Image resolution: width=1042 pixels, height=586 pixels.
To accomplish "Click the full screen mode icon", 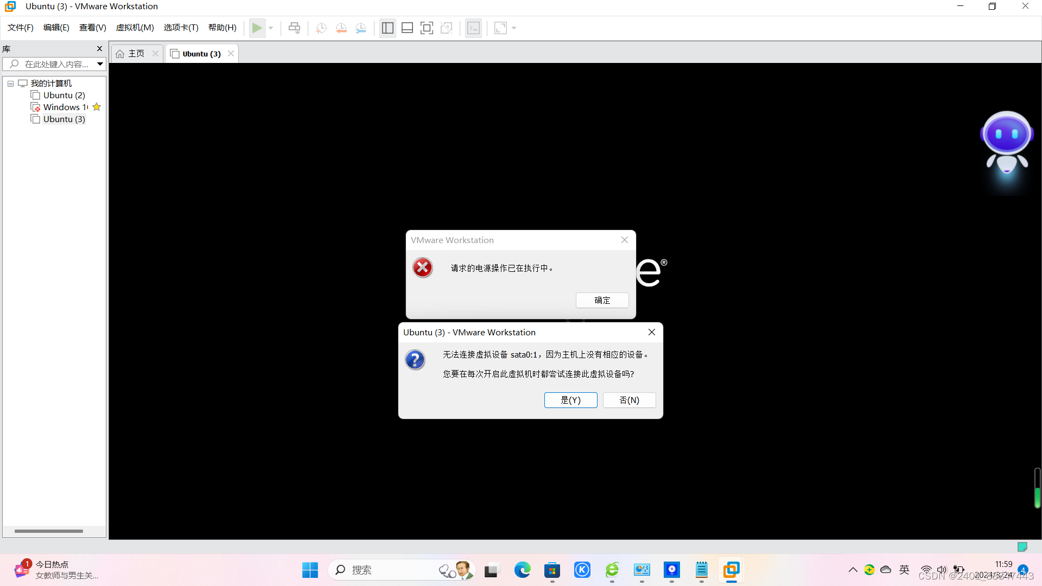I will tap(427, 28).
